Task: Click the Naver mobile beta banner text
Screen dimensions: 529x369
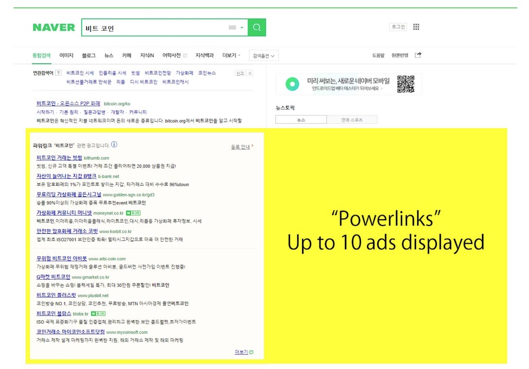Action: pos(348,84)
